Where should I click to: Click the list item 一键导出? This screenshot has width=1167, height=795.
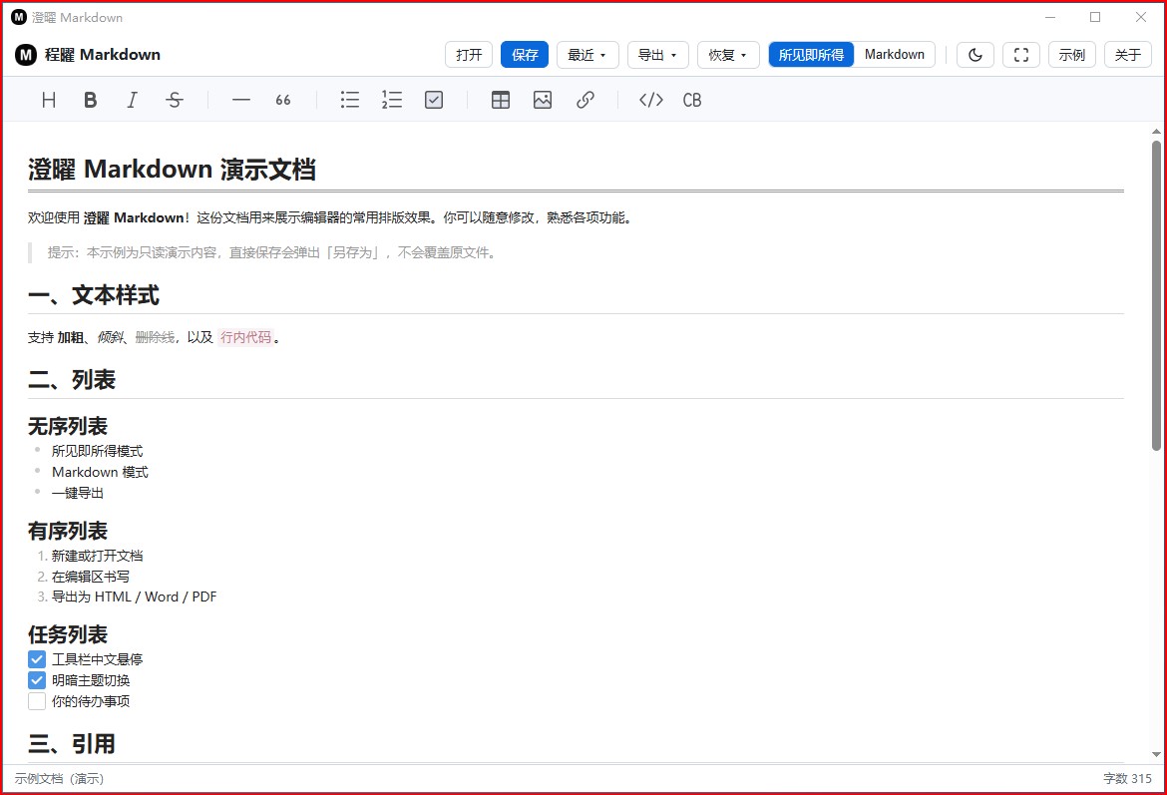(78, 493)
